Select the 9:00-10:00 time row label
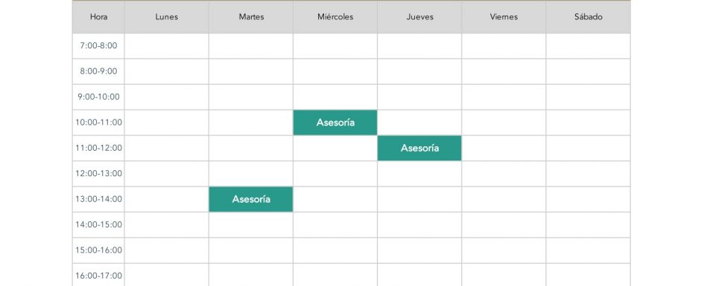The image size is (704, 286). coord(98,97)
